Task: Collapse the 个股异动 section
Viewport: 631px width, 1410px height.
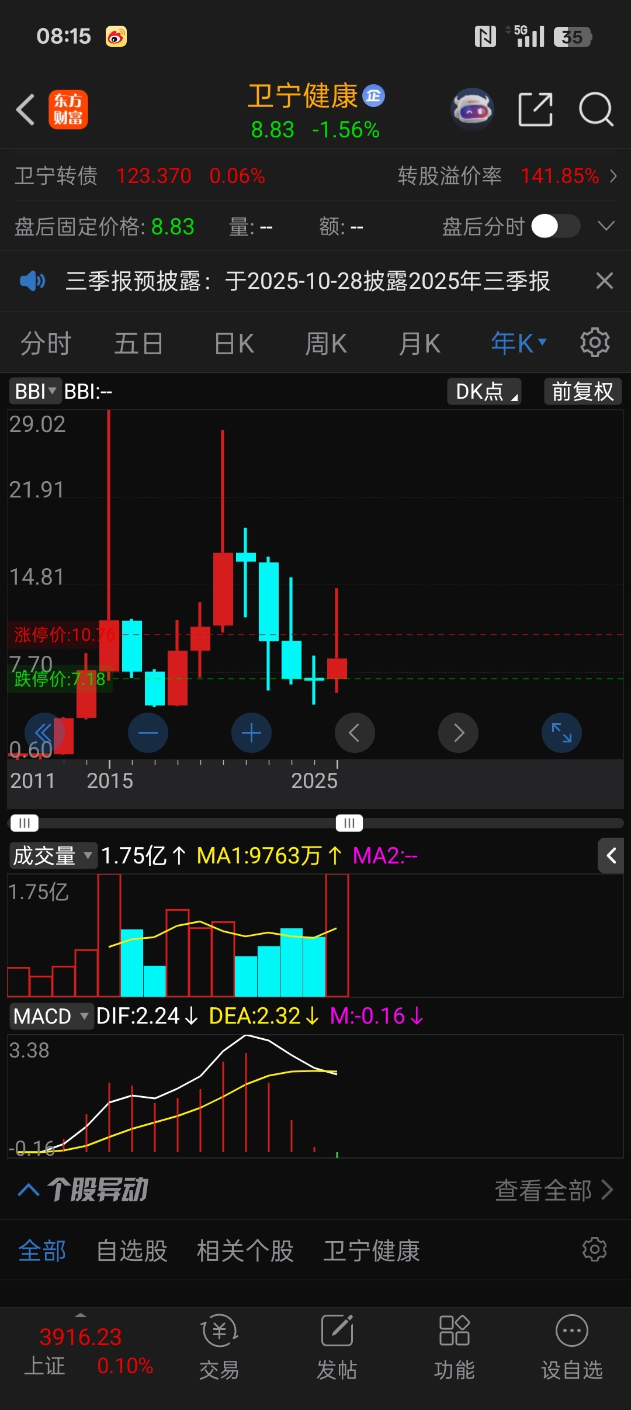Action: 29,1190
